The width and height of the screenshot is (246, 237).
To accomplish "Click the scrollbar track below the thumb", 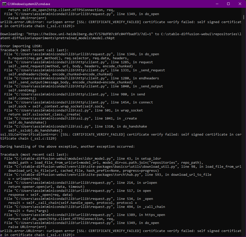I will click(x=244, y=126).
